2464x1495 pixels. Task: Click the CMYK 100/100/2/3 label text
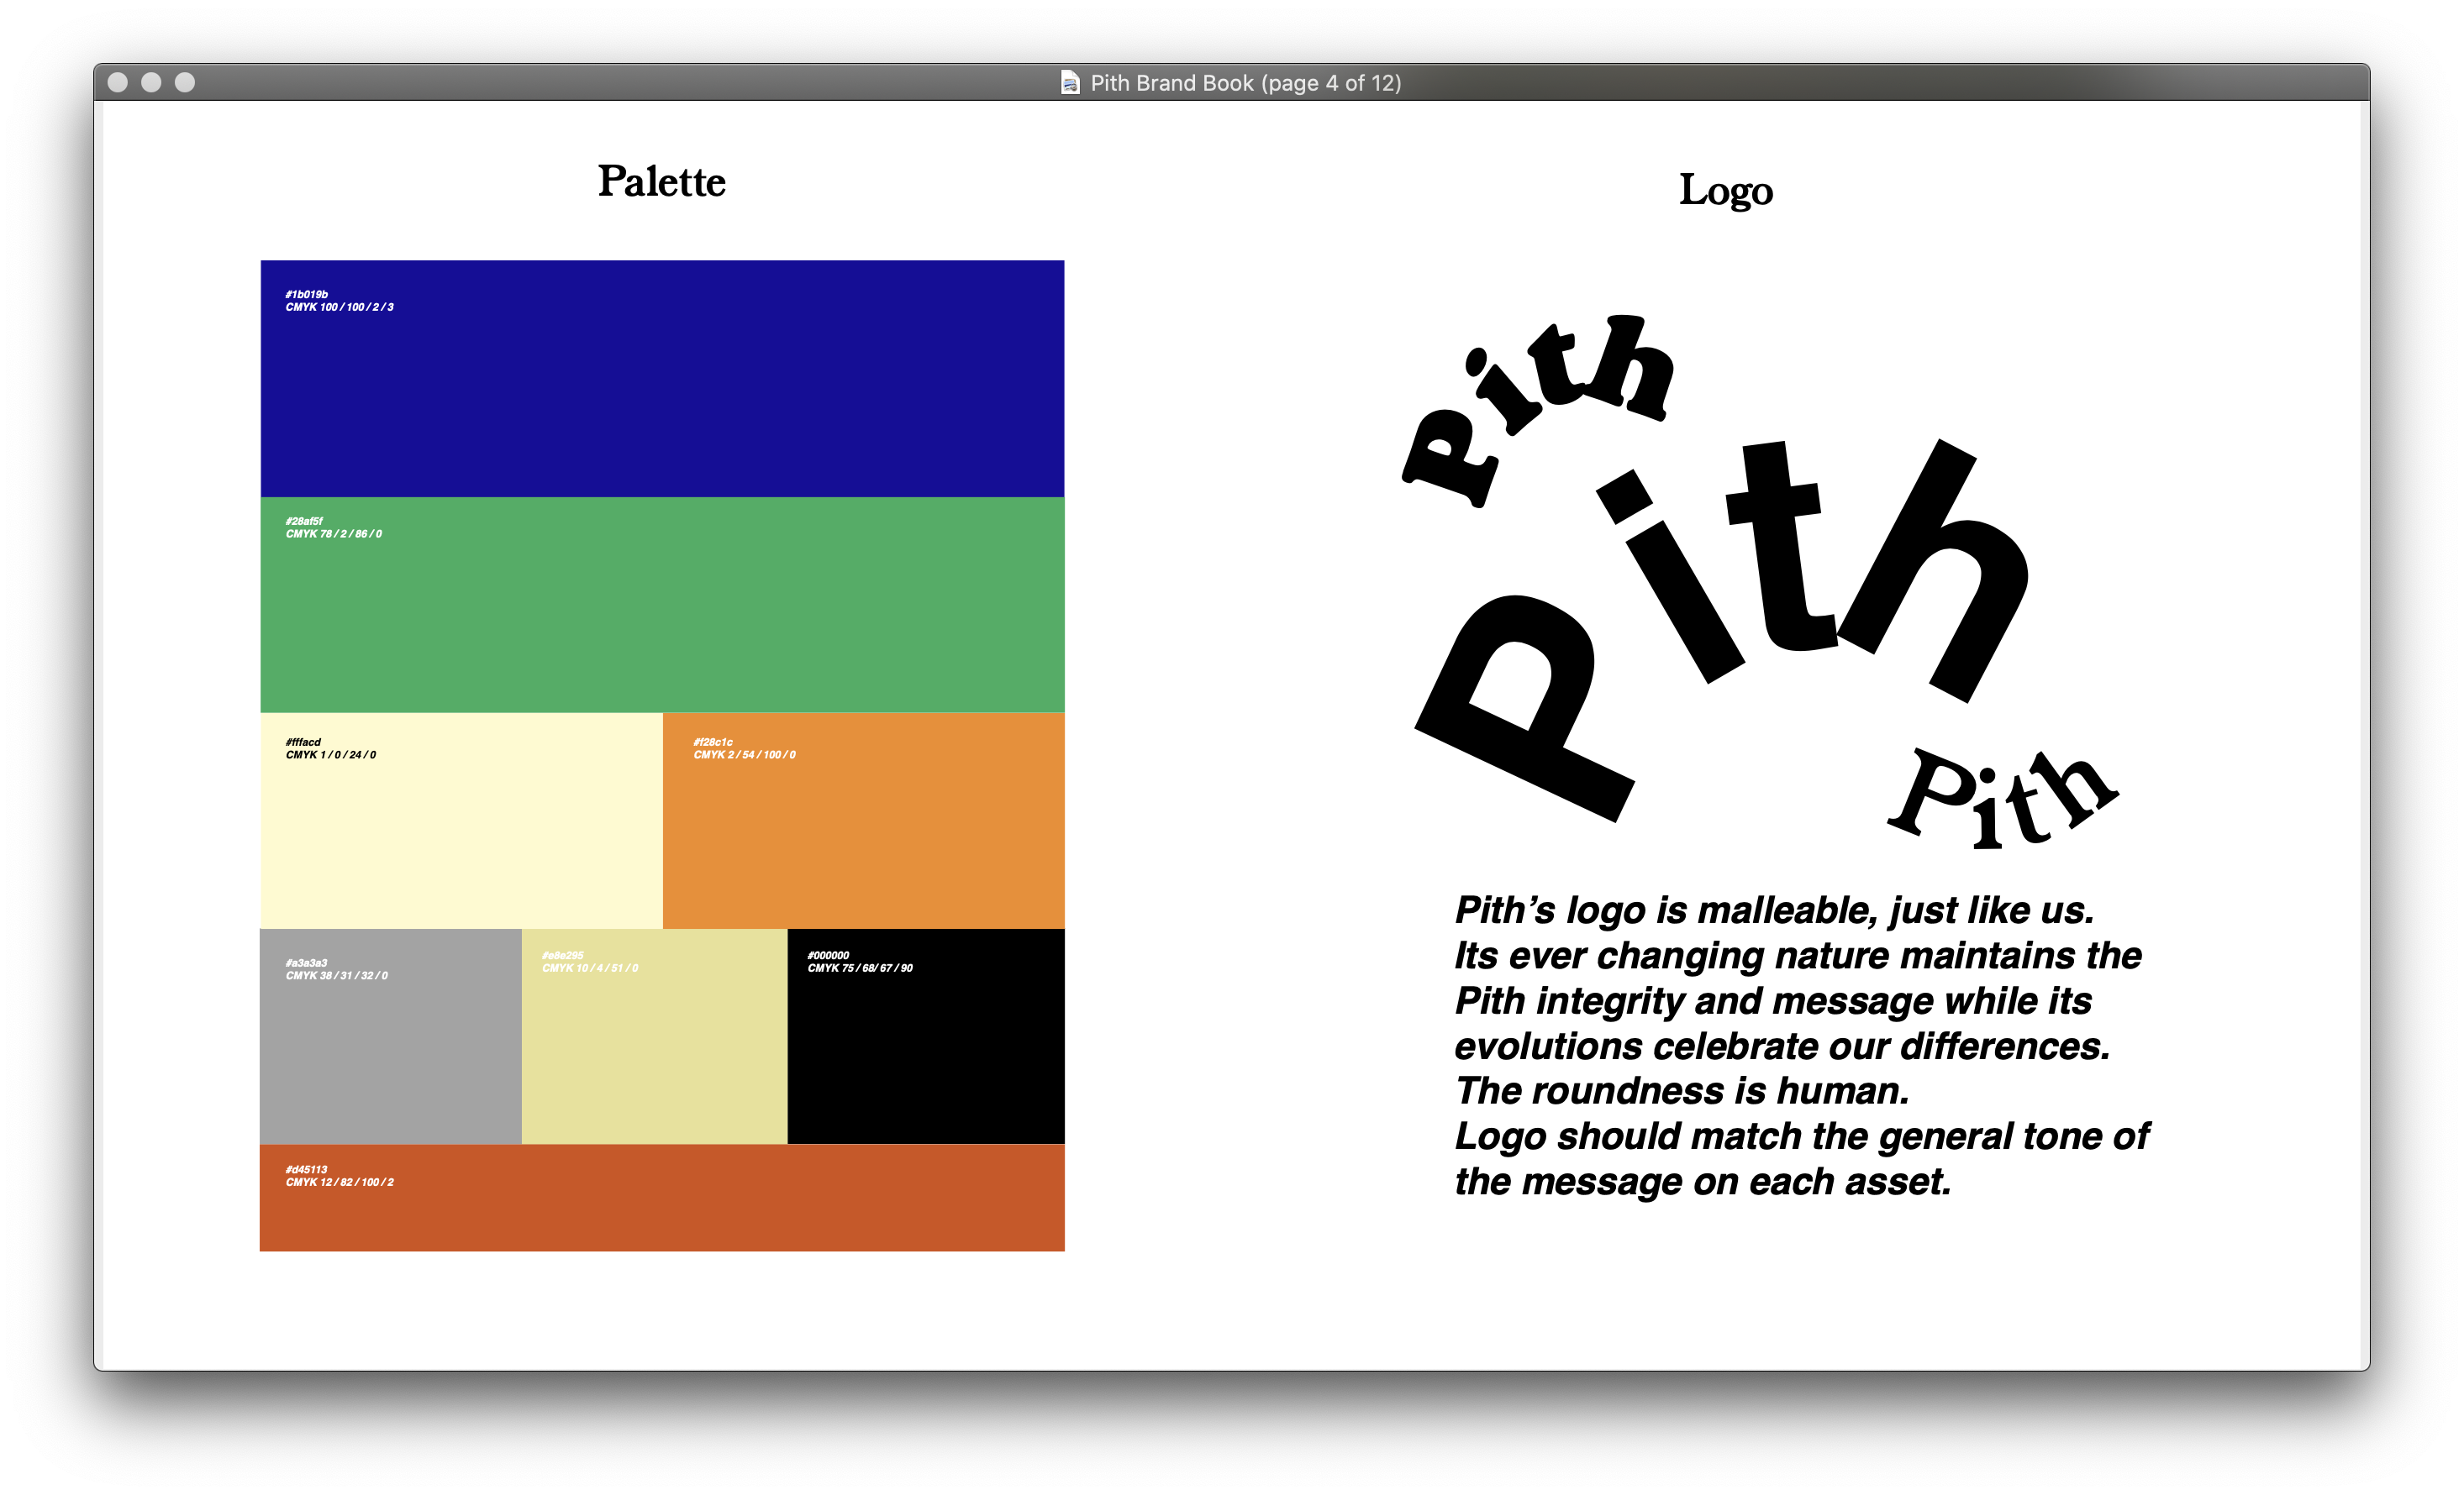coord(339,307)
